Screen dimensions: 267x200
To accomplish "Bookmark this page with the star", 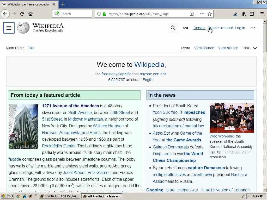I will (210, 14).
